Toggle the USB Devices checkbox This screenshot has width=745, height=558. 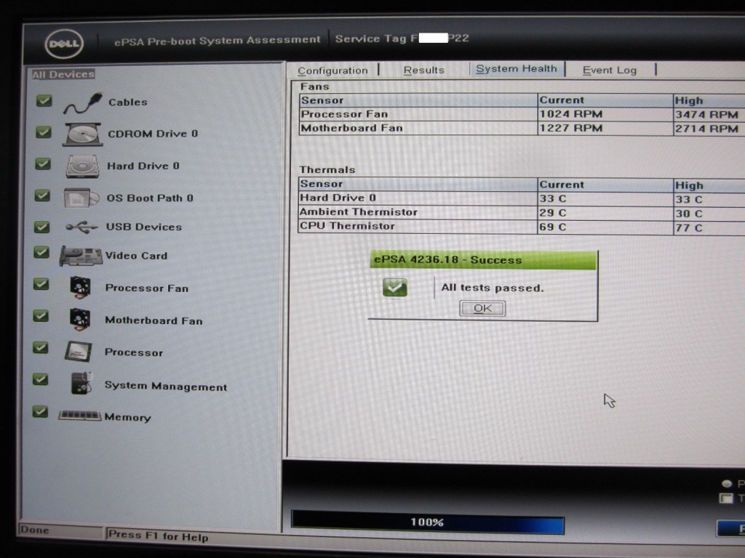tap(41, 227)
